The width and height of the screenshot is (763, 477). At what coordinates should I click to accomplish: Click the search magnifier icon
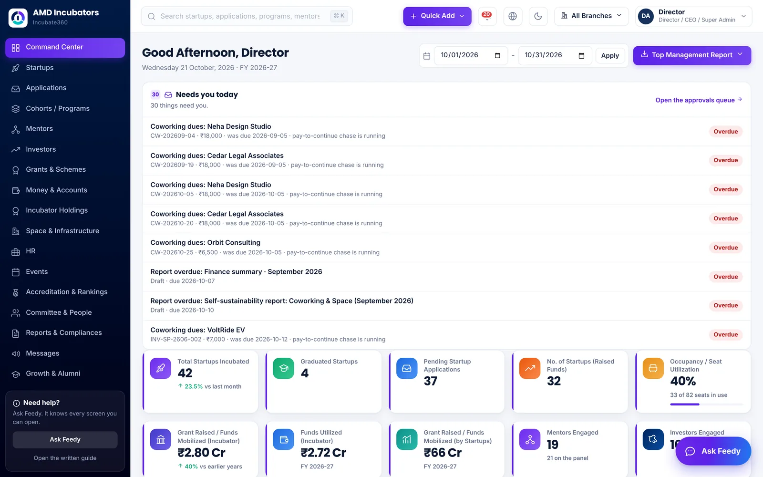click(x=152, y=16)
